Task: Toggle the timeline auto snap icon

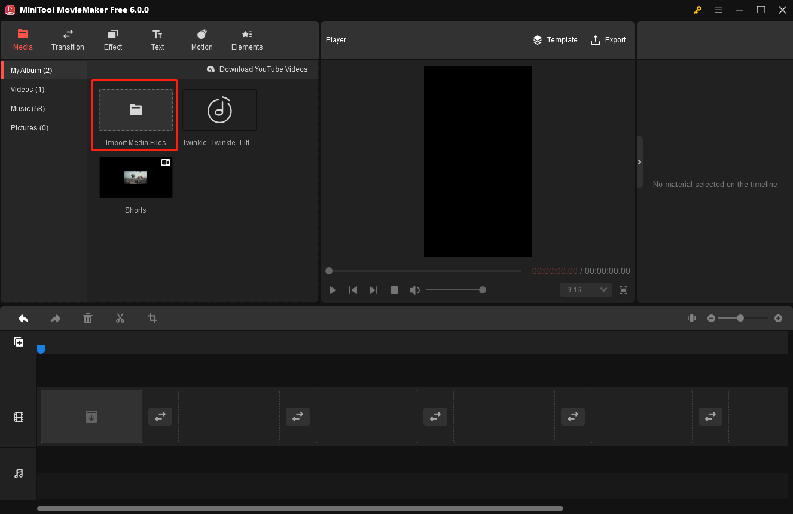Action: tap(692, 319)
